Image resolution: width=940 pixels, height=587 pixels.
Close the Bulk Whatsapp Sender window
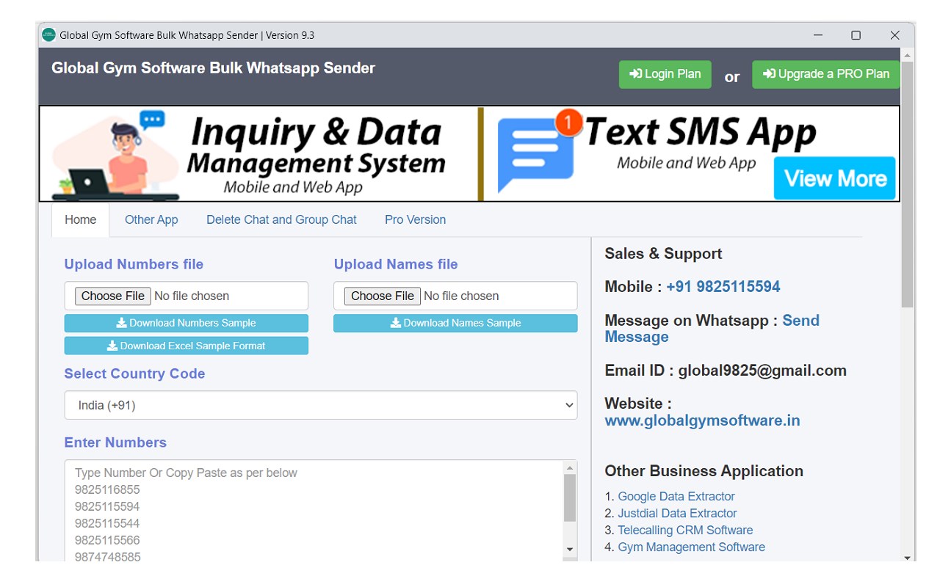point(894,35)
